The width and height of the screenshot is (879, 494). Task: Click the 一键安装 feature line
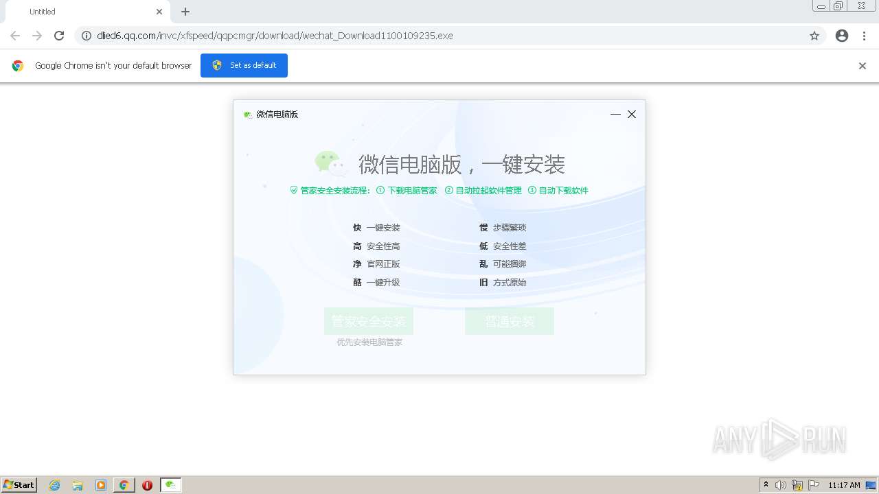(376, 228)
